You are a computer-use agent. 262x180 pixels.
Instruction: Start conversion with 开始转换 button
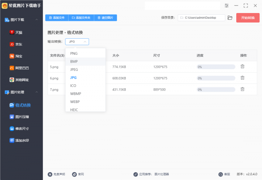(x=248, y=18)
